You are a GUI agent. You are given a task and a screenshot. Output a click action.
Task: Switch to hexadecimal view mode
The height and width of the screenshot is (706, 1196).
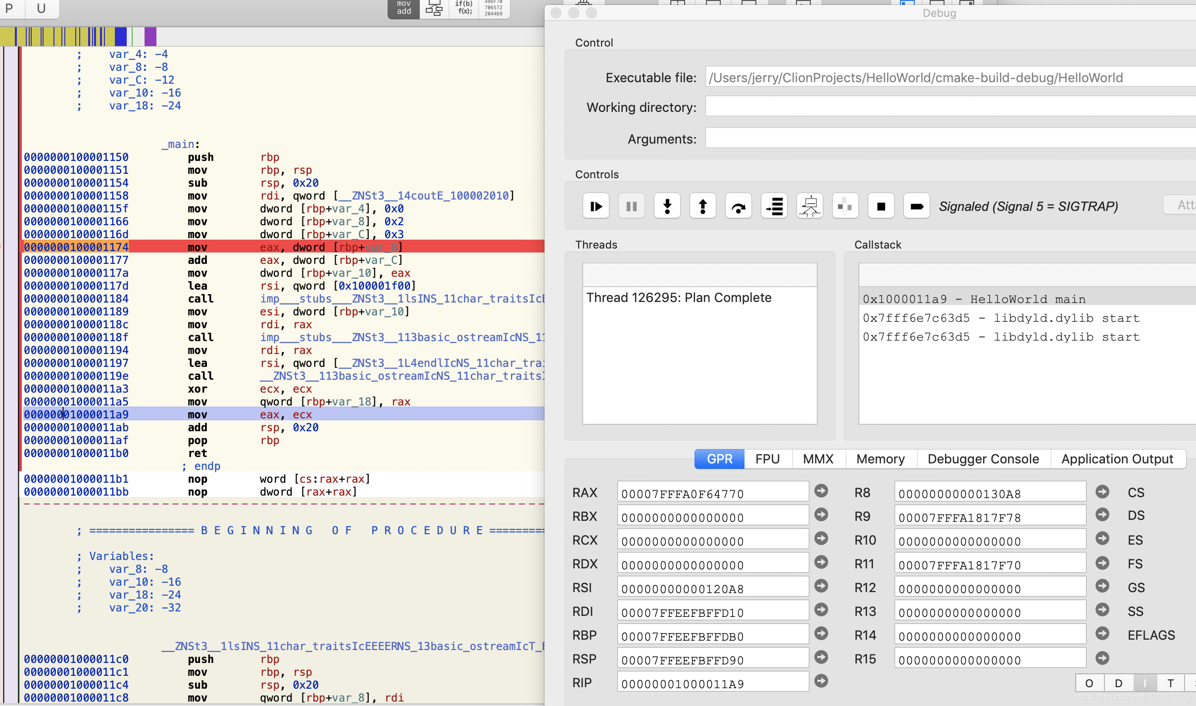pyautogui.click(x=494, y=9)
